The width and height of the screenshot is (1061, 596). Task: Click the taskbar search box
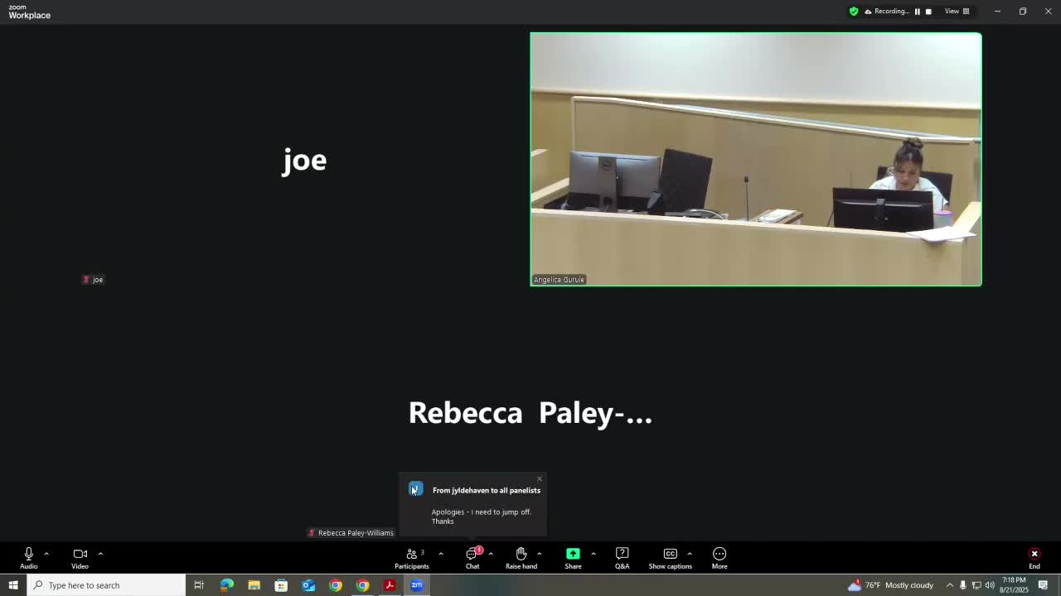pos(106,585)
